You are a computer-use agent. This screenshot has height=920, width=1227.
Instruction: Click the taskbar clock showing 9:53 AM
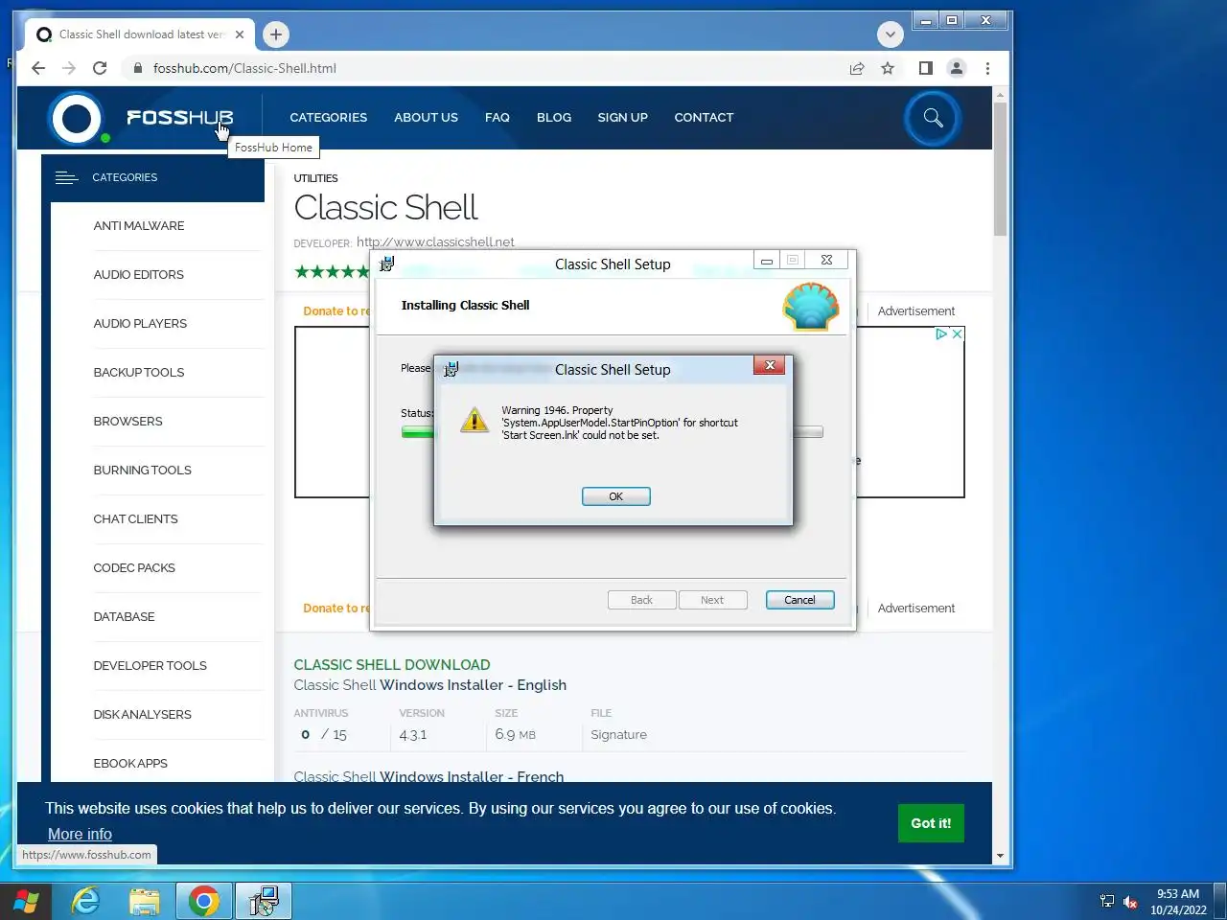click(1178, 902)
